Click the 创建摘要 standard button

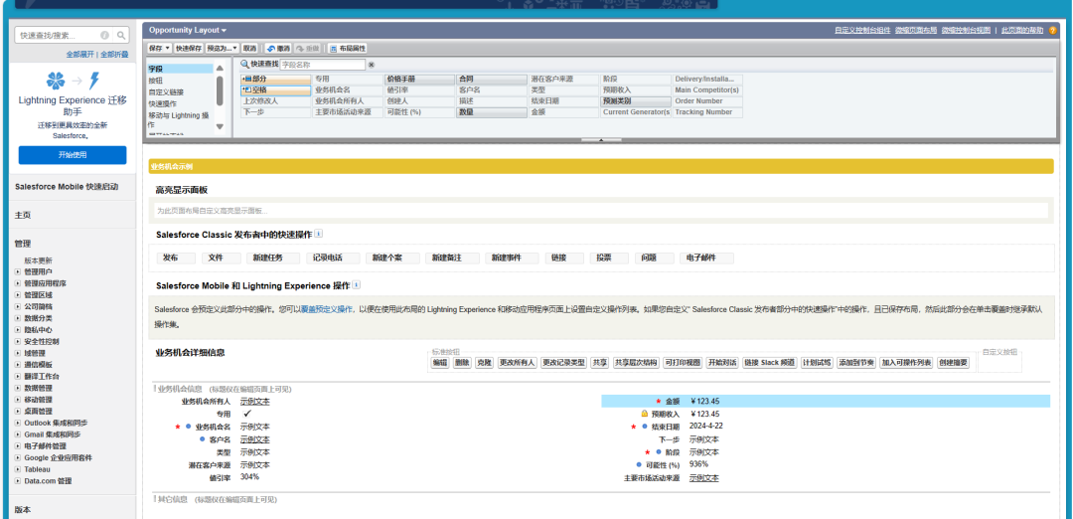click(953, 363)
